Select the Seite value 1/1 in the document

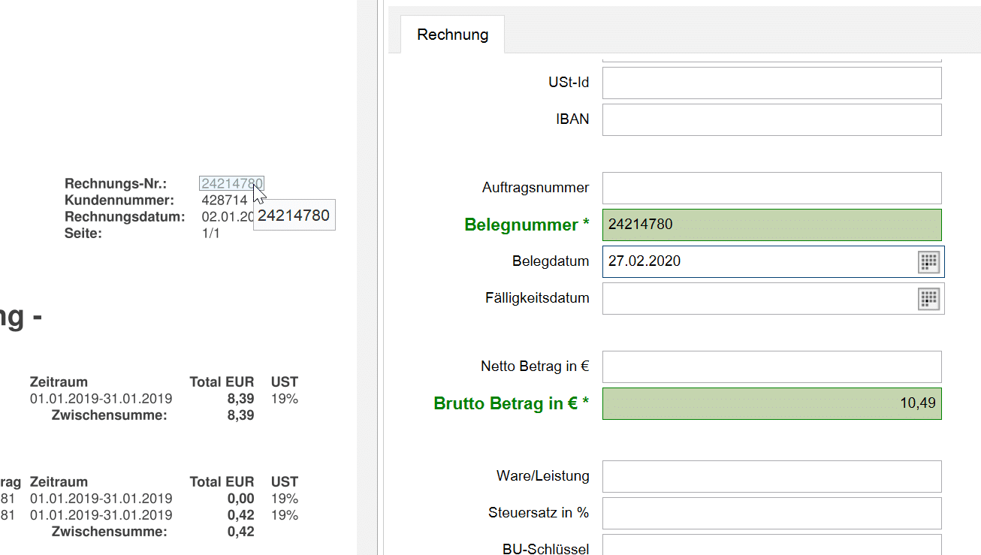coord(210,233)
